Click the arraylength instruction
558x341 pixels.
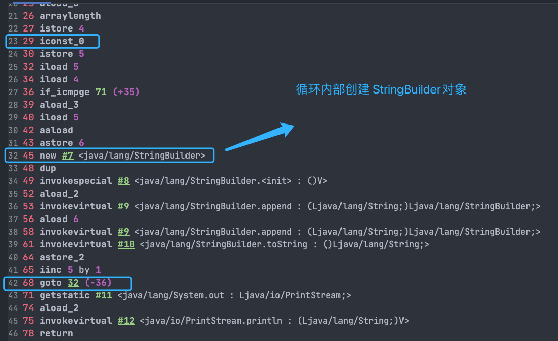click(x=70, y=16)
